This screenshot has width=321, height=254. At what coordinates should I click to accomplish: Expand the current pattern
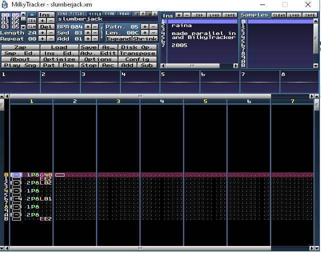(118, 38)
